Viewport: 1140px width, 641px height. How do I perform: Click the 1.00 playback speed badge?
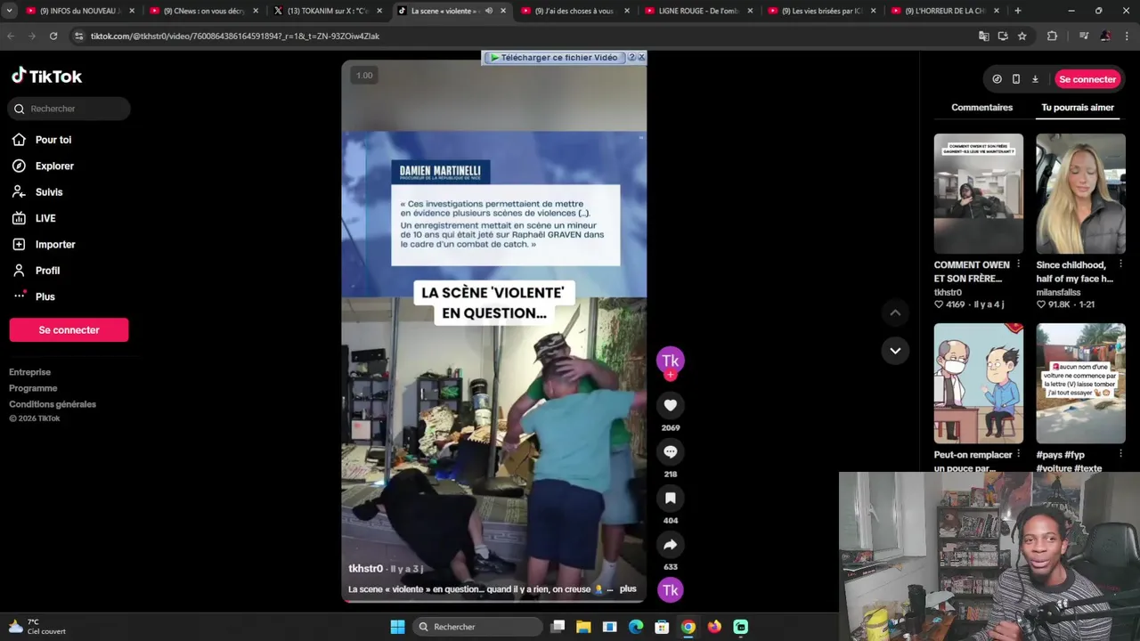click(364, 76)
